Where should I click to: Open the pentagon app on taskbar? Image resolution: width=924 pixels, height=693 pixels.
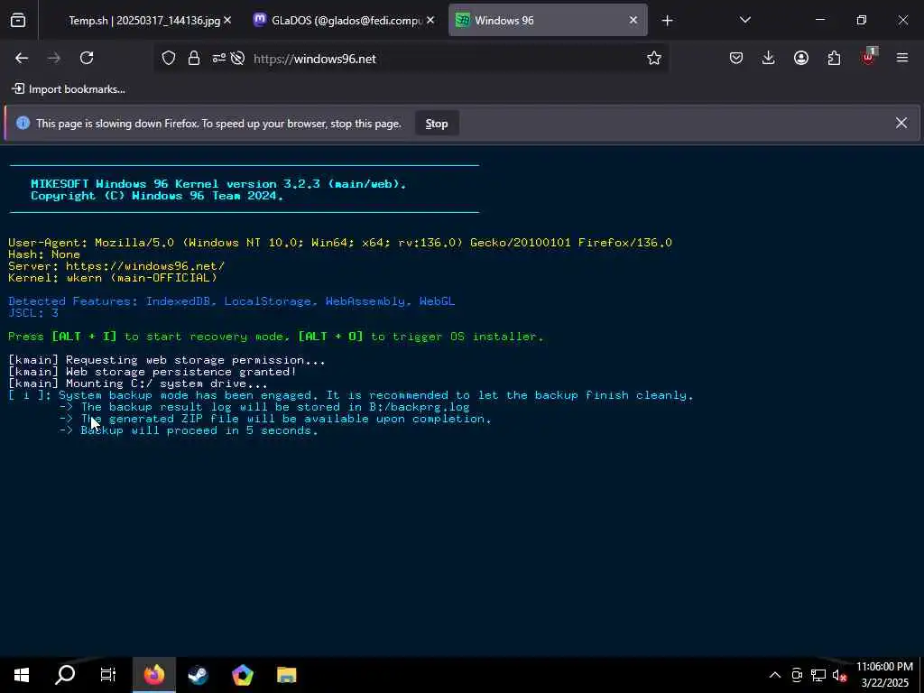[x=242, y=675]
